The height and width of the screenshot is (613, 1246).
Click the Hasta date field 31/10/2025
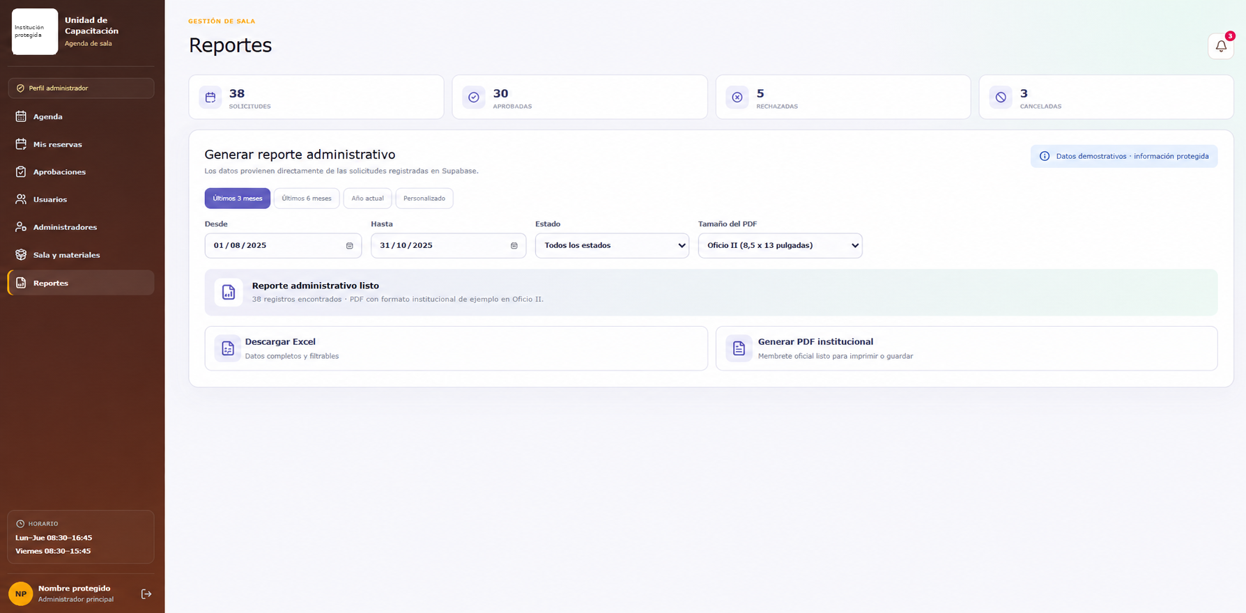coord(448,246)
